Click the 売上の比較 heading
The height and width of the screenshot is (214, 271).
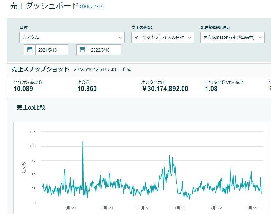coord(31,107)
